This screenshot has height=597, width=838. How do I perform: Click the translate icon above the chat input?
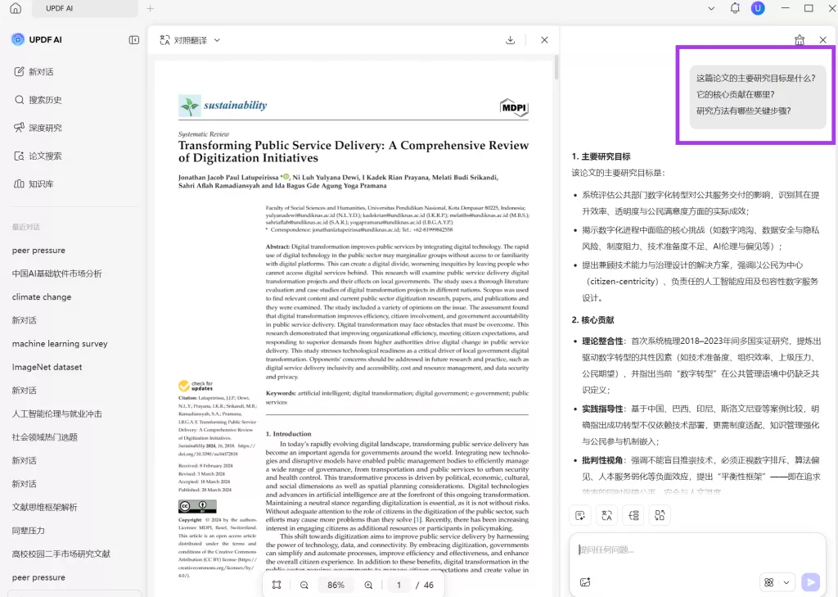(606, 515)
